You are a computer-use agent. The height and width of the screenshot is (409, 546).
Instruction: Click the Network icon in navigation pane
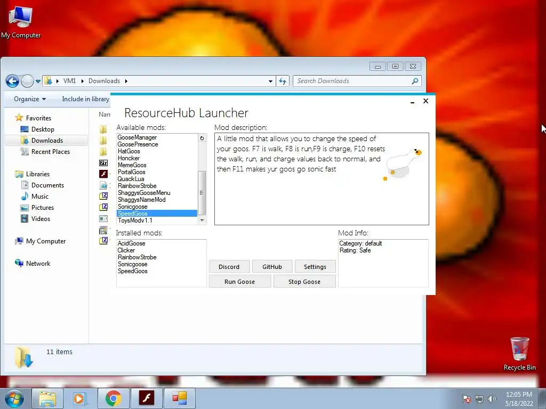point(19,263)
